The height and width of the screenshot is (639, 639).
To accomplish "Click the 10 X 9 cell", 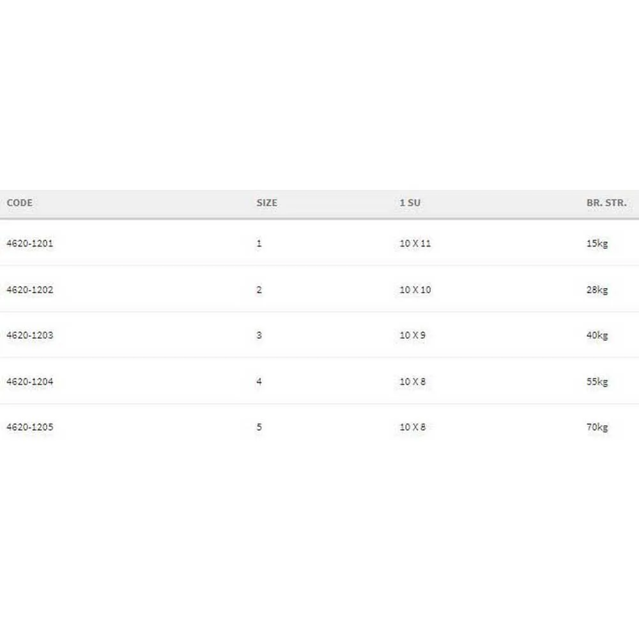I will tap(413, 335).
